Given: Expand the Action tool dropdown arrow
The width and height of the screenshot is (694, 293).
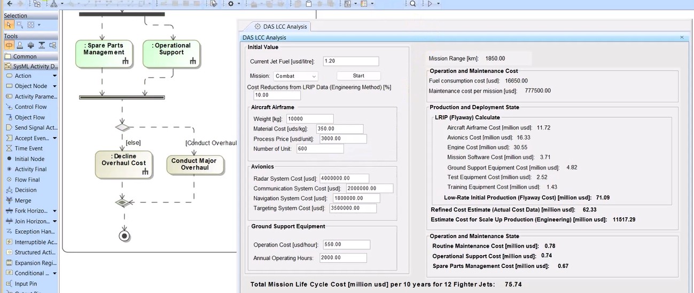Looking at the screenshot, I should click(54, 76).
